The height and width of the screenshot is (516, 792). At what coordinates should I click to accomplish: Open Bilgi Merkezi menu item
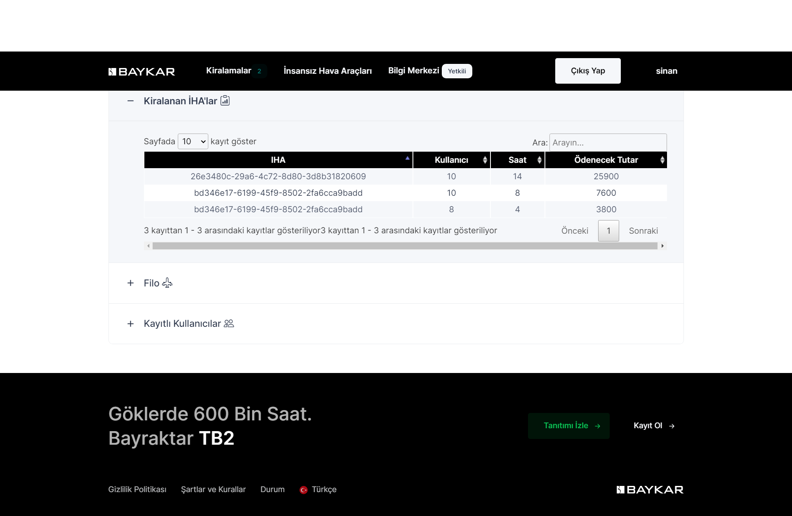click(413, 71)
